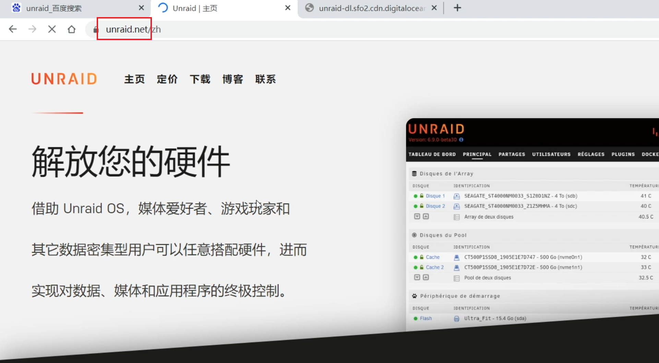Click the paw icon next to 'Périphérique de démarrage'
The image size is (659, 363).
pos(415,296)
